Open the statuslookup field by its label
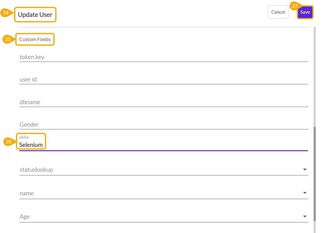Screen dimensions: 327x233 pos(36,170)
